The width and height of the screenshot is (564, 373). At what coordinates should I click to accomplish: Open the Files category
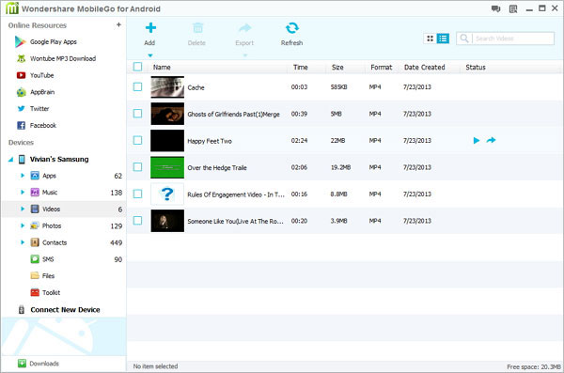tap(48, 276)
